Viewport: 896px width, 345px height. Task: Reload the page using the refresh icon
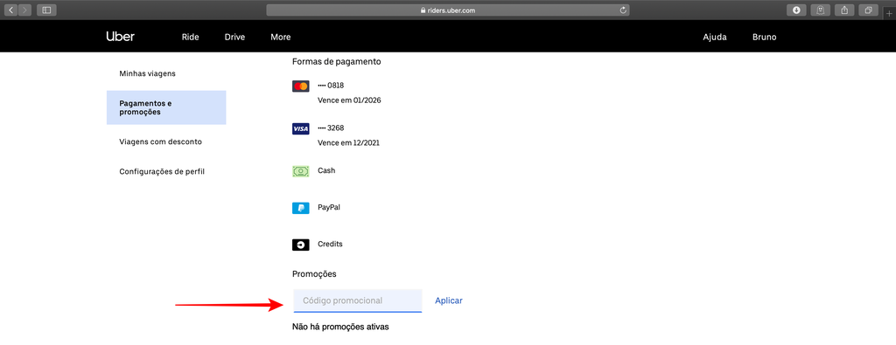[623, 10]
